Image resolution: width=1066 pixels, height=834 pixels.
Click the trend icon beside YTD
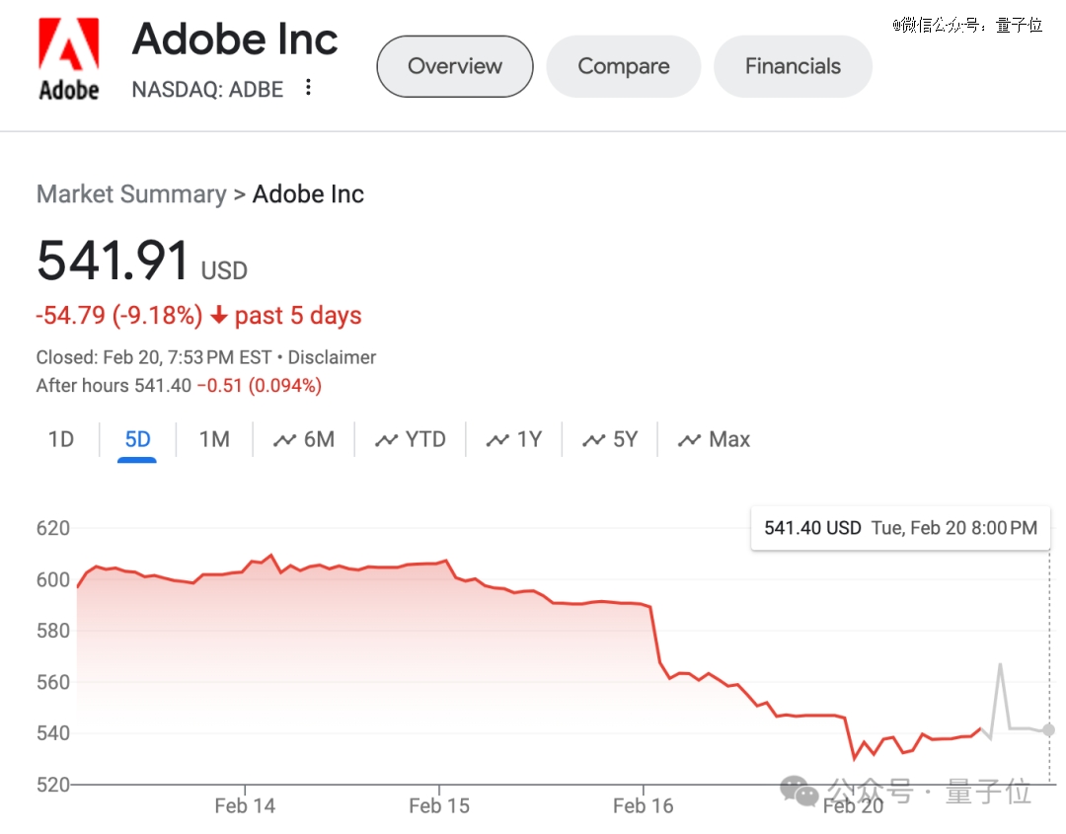click(386, 440)
